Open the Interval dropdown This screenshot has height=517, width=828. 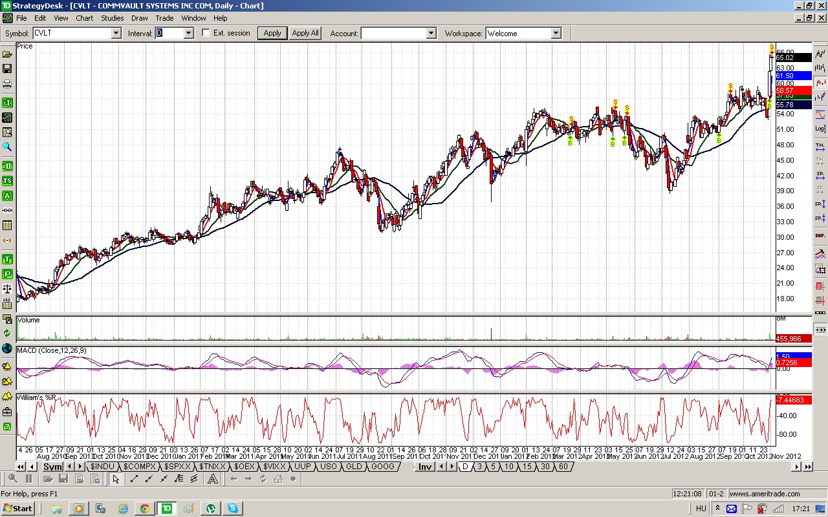[189, 33]
